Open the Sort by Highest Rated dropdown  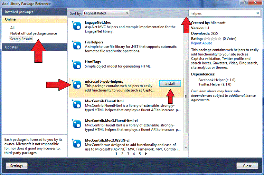(x=106, y=13)
